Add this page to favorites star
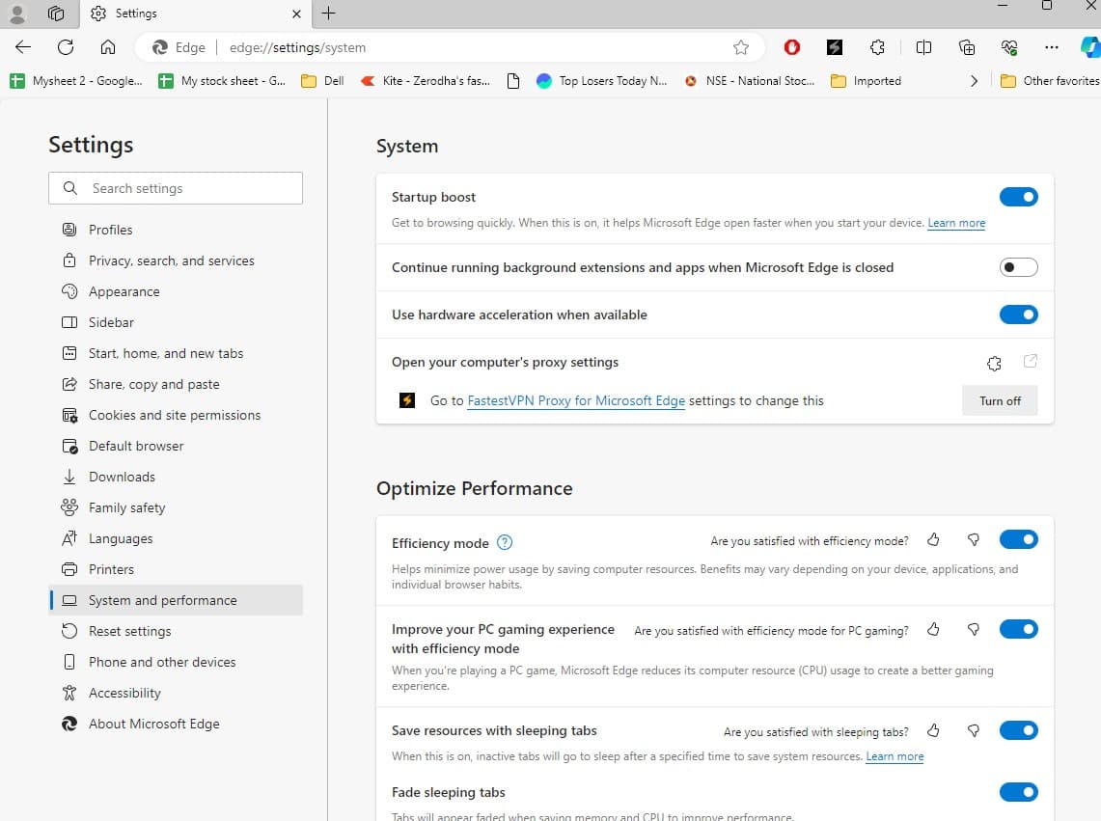 [741, 47]
